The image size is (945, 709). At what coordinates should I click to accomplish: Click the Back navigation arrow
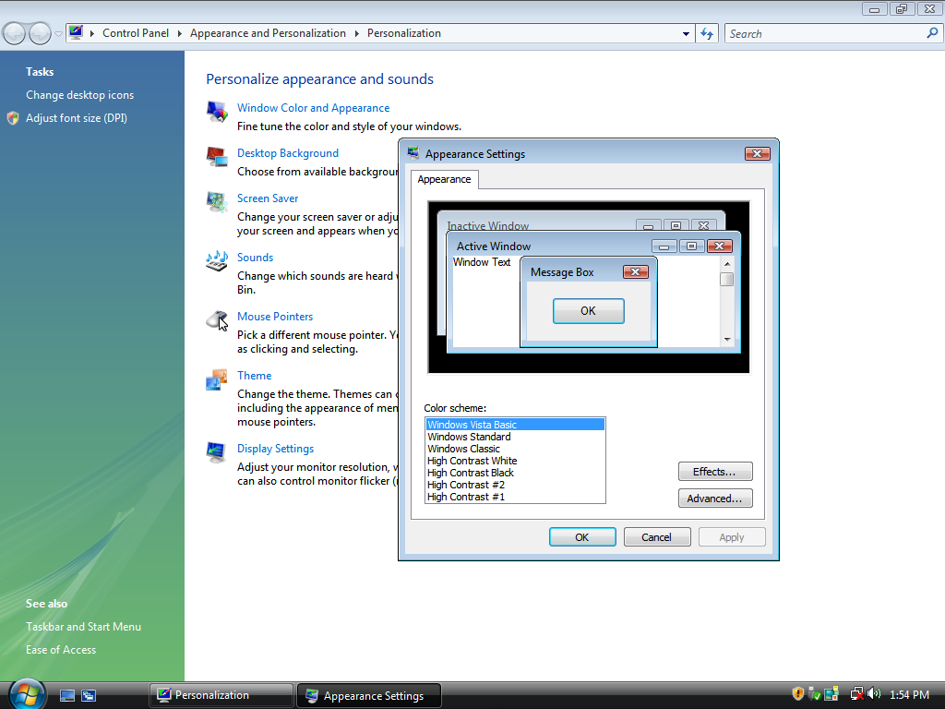tap(15, 33)
